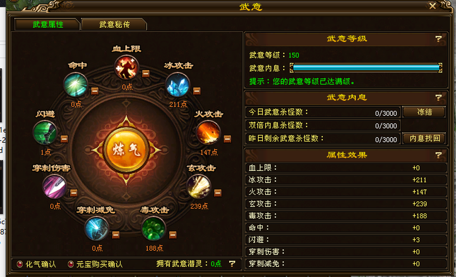This screenshot has height=277, width=456.
Task: Click the 血上限 red figure icon
Action: tap(126, 67)
